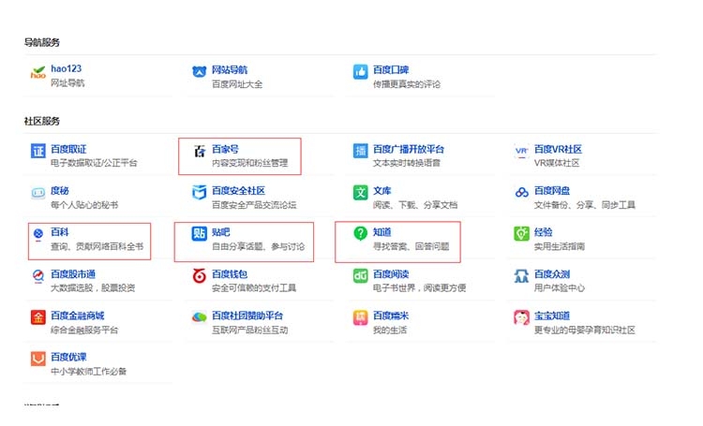Click the 百度广播开放平台 icon
Viewport: 703px width, 426px height.
coord(361,151)
